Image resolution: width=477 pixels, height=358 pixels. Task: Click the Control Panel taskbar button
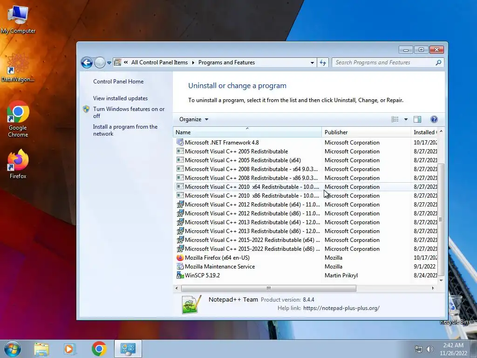point(128,349)
